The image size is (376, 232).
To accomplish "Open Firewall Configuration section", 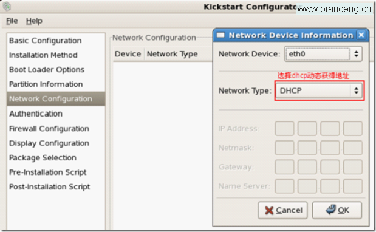I will pyautogui.click(x=49, y=129).
